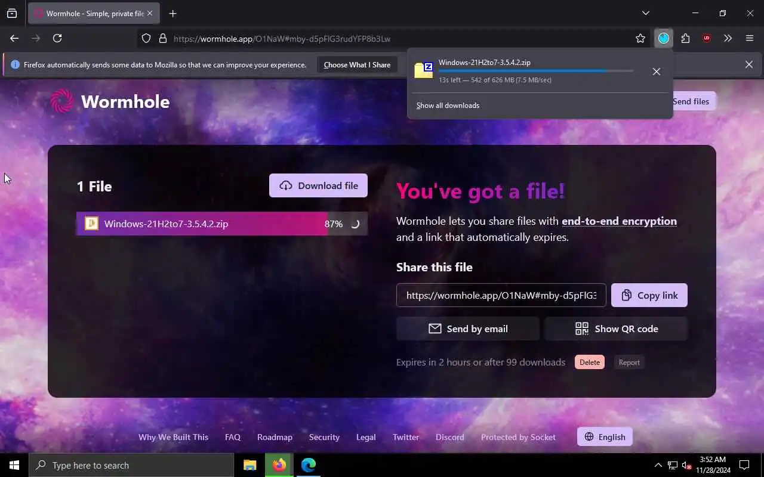Reload the current page
The height and width of the screenshot is (477, 764).
(x=57, y=38)
